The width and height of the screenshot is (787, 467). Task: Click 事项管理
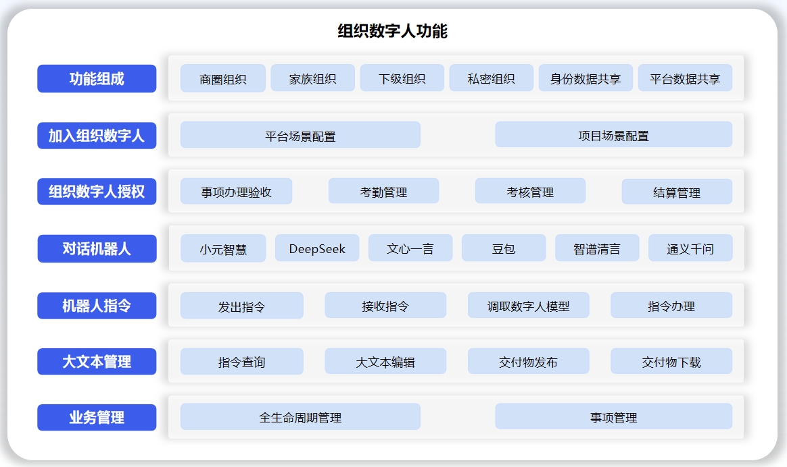pos(613,416)
